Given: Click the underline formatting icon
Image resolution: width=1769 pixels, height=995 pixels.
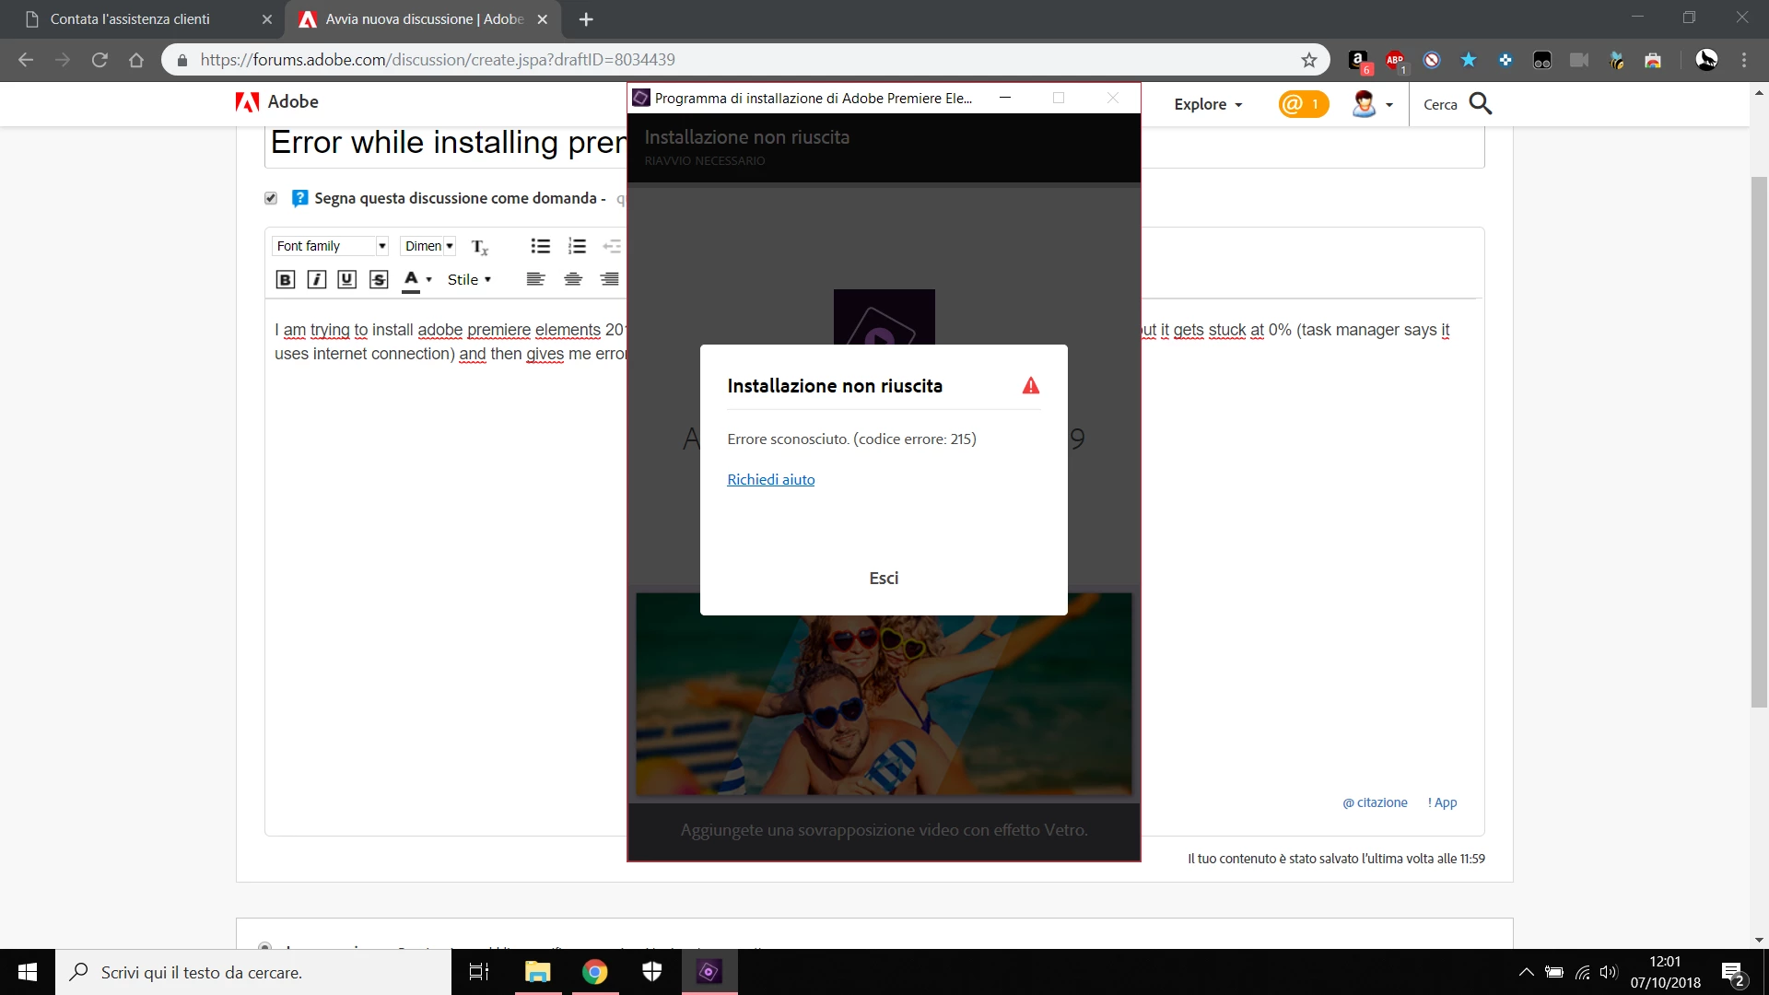Looking at the screenshot, I should tap(346, 280).
